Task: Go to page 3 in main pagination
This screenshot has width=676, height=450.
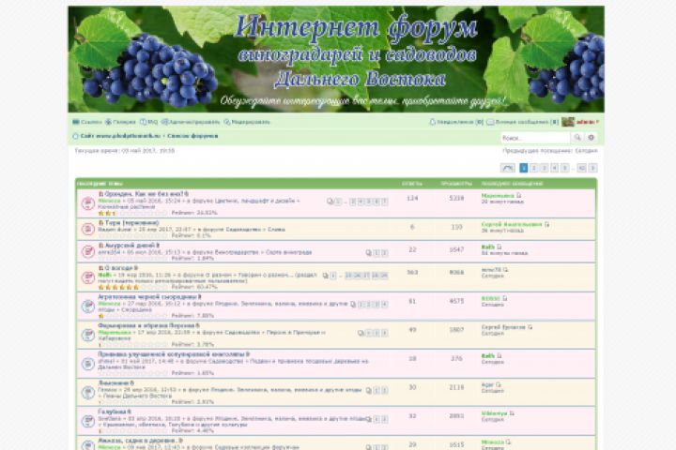Action: [x=544, y=168]
